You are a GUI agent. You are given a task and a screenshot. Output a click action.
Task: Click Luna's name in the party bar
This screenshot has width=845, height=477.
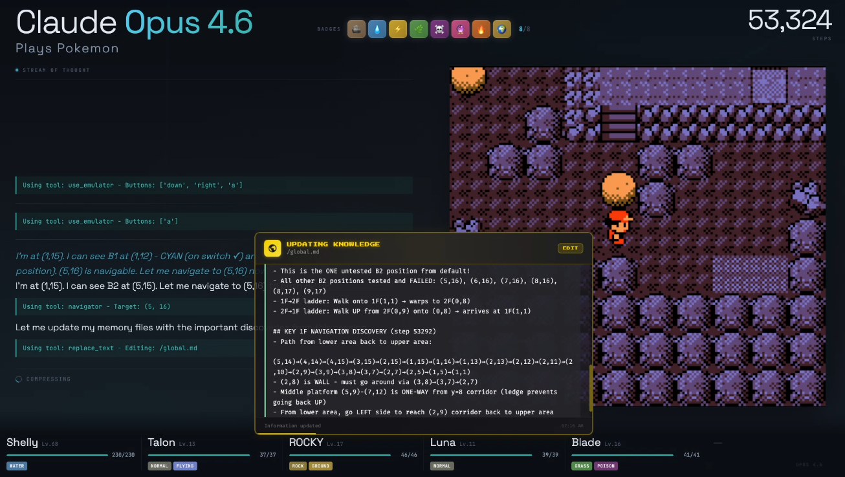[x=443, y=443]
